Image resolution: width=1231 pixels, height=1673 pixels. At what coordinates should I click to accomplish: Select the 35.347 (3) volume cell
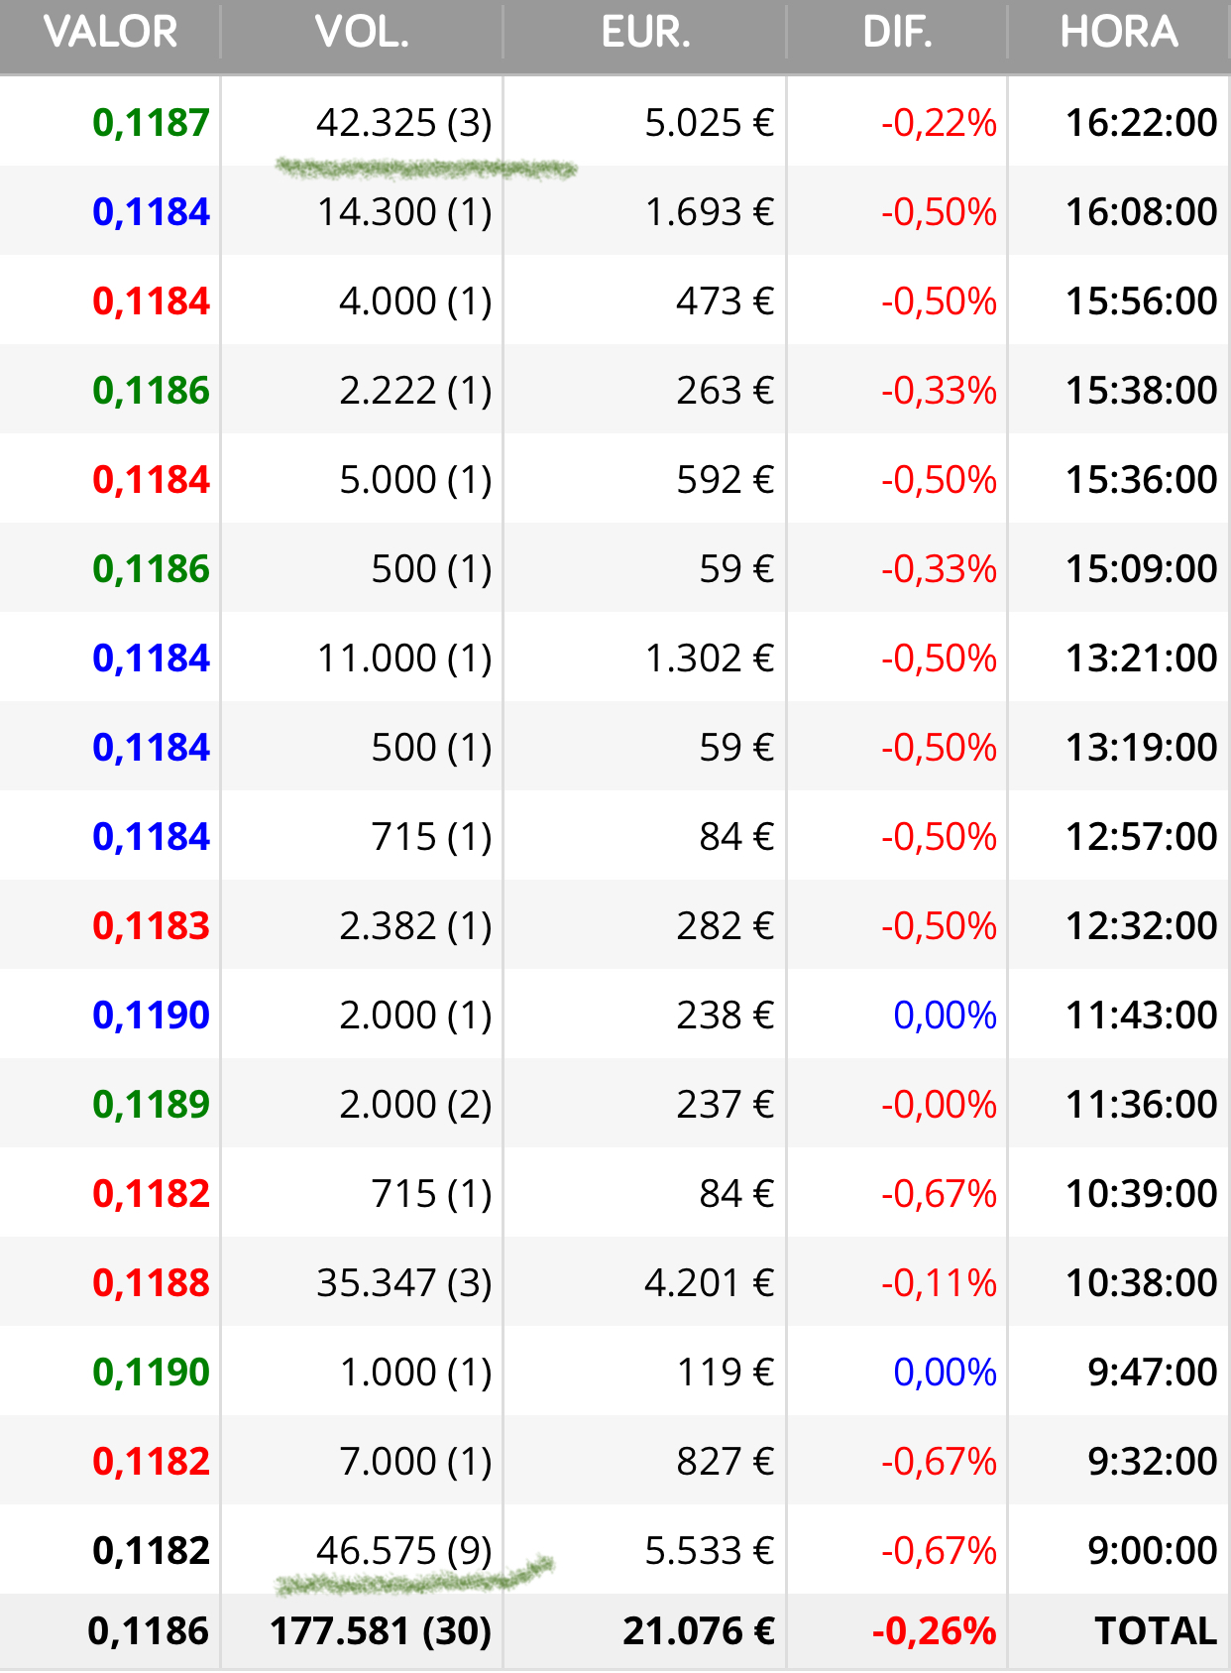404,1283
